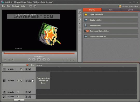Select the Text tool beside the preview
140x102 pixels.
pos(80,31)
